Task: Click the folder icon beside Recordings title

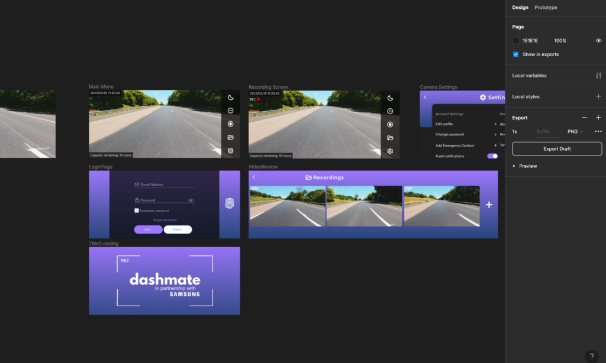Action: coord(308,177)
